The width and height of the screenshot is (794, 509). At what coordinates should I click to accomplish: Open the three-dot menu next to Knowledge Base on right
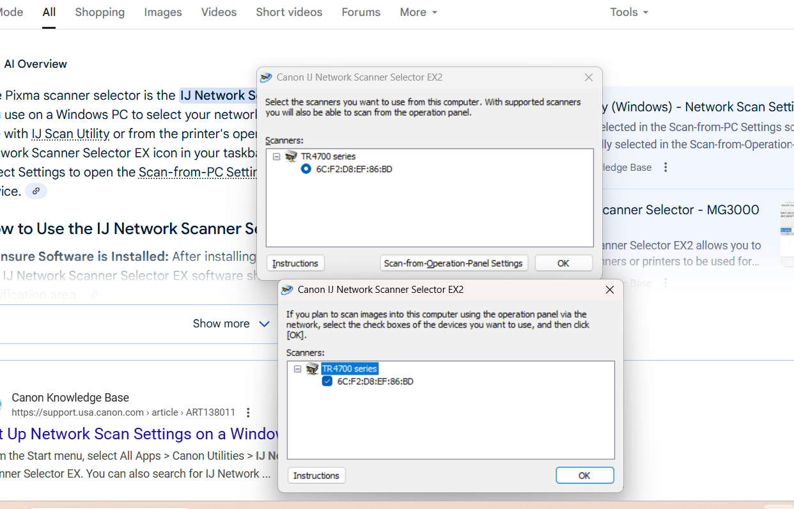[x=666, y=168]
